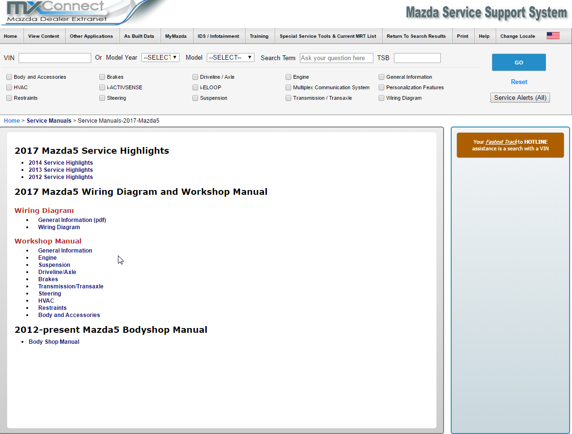Open the Transmission/Transaxle workshop manual link
The height and width of the screenshot is (434, 572).
pyautogui.click(x=71, y=286)
